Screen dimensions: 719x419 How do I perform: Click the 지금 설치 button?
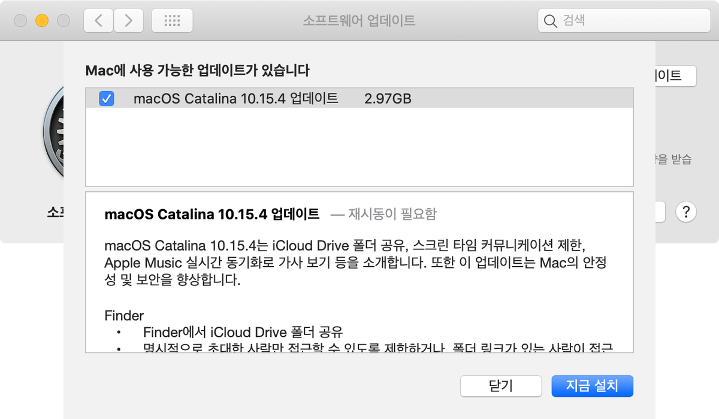(592, 385)
